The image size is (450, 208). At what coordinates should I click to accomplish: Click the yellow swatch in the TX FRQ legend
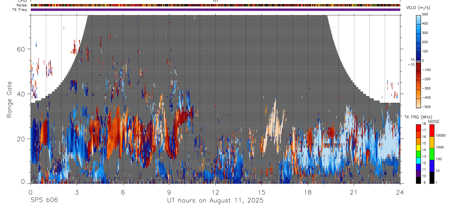point(418,147)
